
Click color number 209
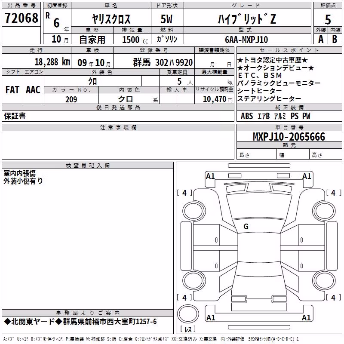[x=71, y=99]
